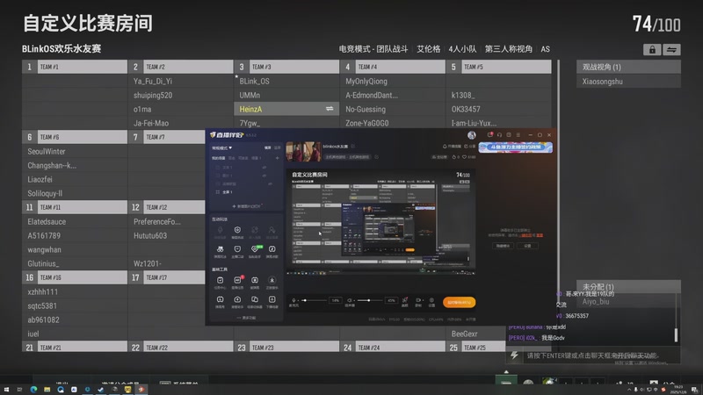
Task: Open Steam from the taskbar
Action: pyautogui.click(x=101, y=390)
